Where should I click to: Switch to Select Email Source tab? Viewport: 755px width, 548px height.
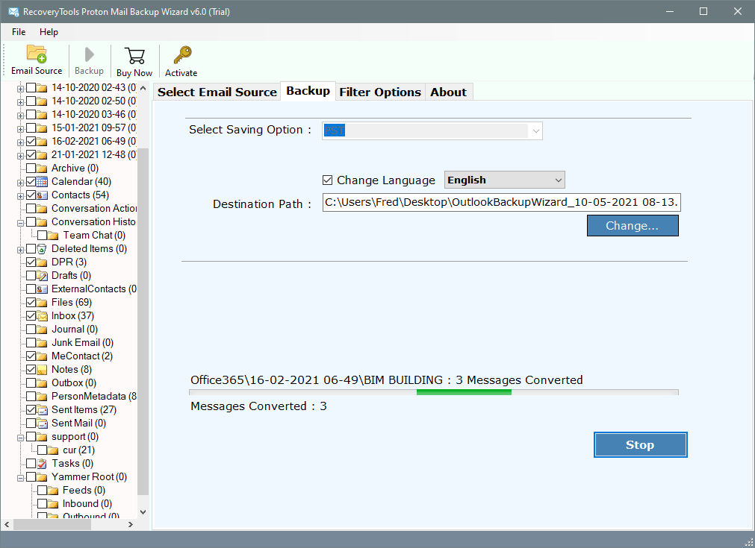tap(217, 92)
